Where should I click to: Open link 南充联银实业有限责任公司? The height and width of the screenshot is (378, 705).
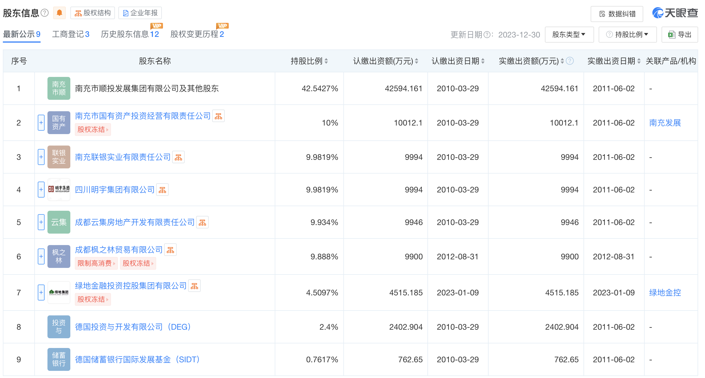(x=123, y=157)
